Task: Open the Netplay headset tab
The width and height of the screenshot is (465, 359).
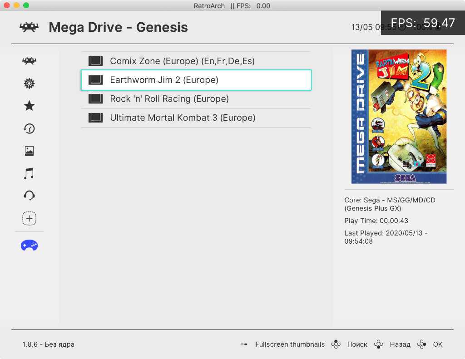Action: [x=29, y=196]
